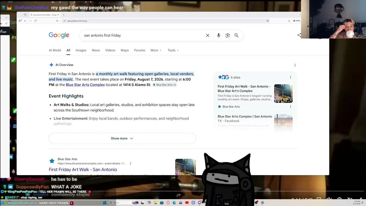This screenshot has height=206, width=366.
Task: Reload the current page
Action: click(x=35, y=21)
